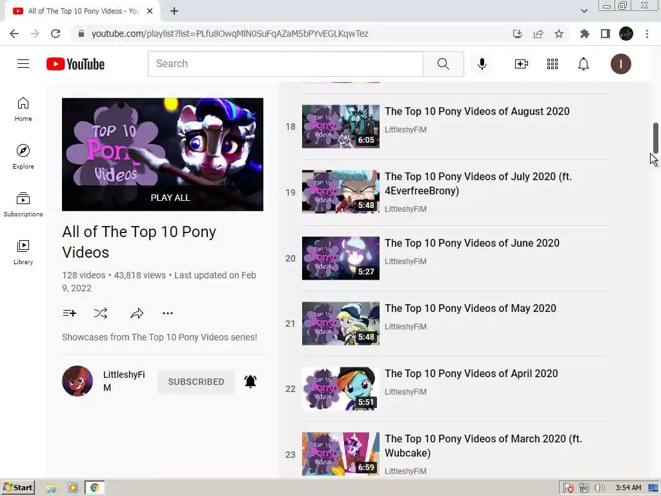Click the page scrollbar thumb
Image resolution: width=661 pixels, height=496 pixels.
pyautogui.click(x=656, y=138)
